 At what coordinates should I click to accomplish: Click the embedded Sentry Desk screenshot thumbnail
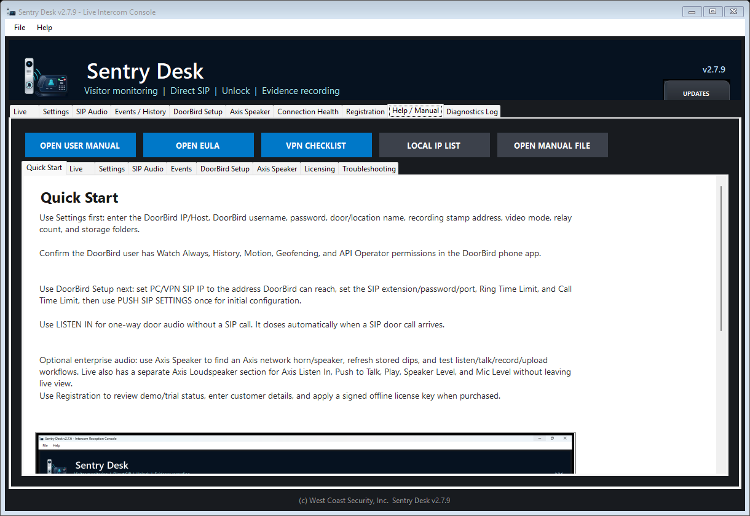(306, 453)
